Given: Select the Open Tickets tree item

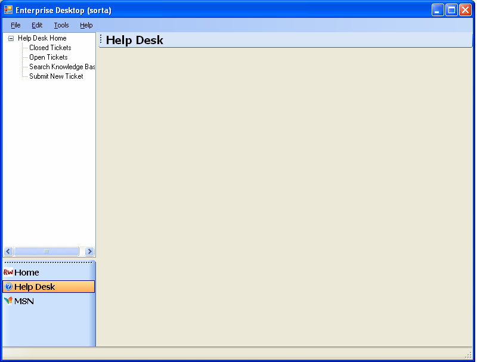Looking at the screenshot, I should (48, 57).
